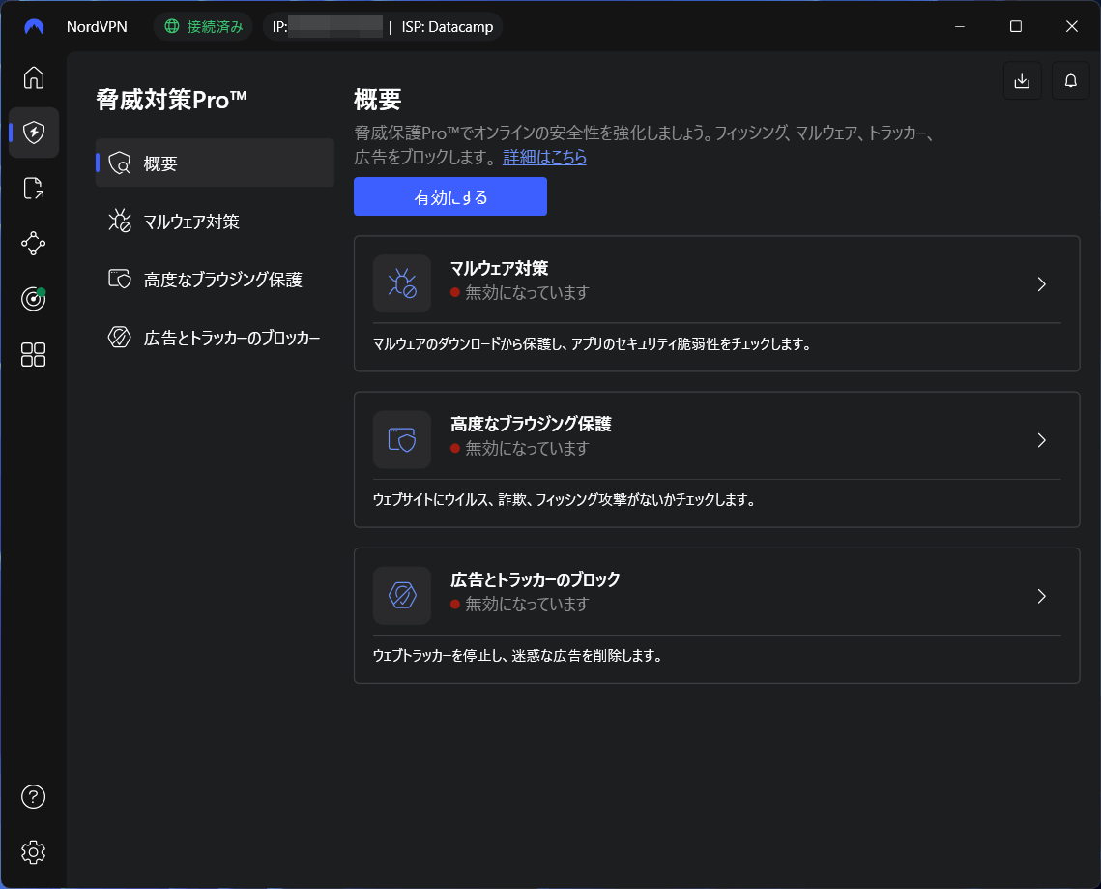Expand the マルウェア対策 card chevron
1101x889 pixels.
(x=1041, y=284)
